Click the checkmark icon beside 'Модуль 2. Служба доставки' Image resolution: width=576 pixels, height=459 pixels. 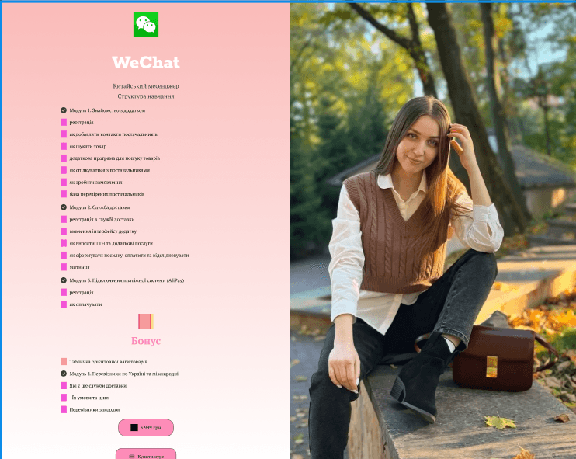(x=64, y=207)
